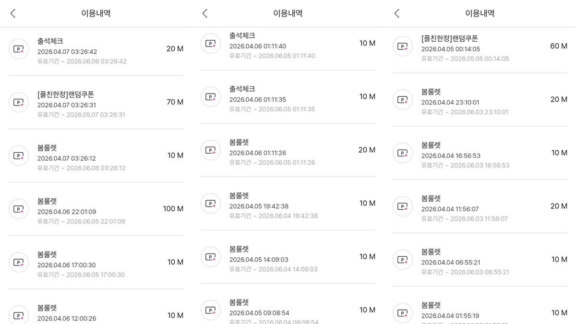Click point icon beside 70 M 랜덤쿠폰
Image resolution: width=576 pixels, height=324 pixels.
click(x=19, y=102)
